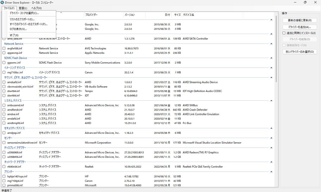The height and width of the screenshot is (192, 321).
Task: Click the IDT High Definition Audio CODEC cell
Action: (202, 91)
